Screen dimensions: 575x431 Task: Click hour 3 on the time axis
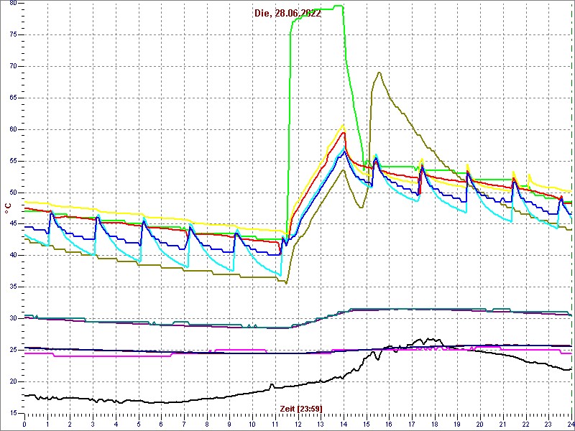(93, 424)
